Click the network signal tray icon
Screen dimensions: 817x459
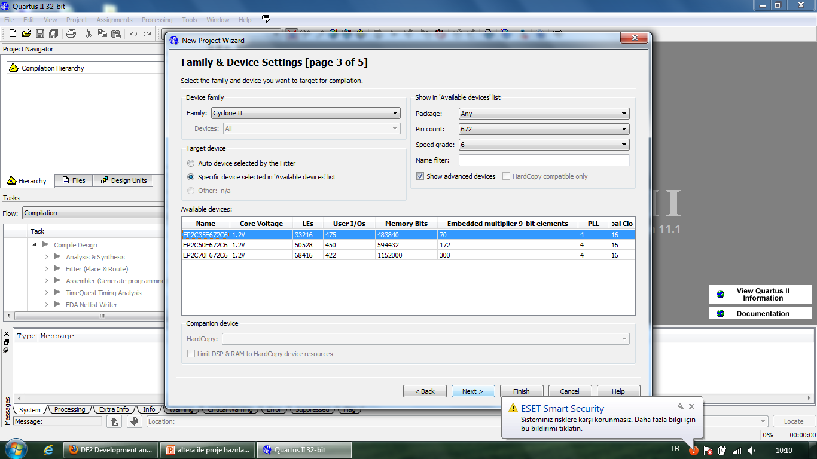(x=737, y=450)
